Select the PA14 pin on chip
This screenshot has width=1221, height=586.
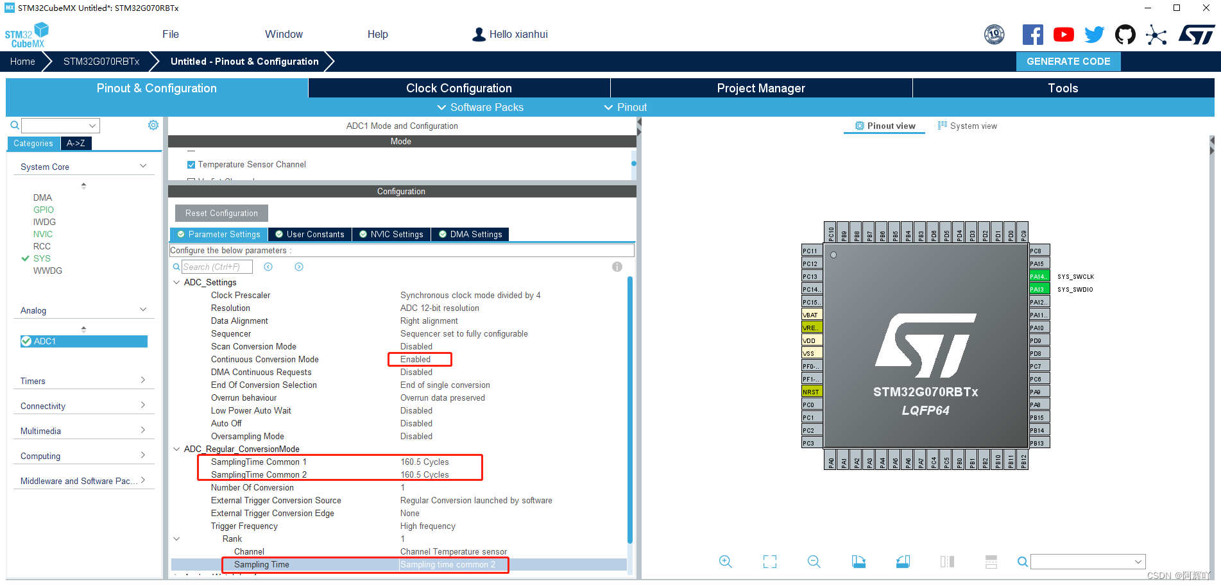point(1039,276)
